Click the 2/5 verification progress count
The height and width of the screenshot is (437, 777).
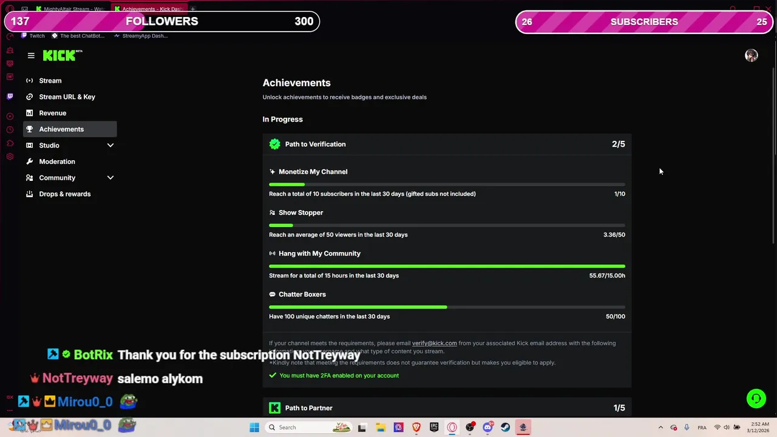[x=619, y=144]
